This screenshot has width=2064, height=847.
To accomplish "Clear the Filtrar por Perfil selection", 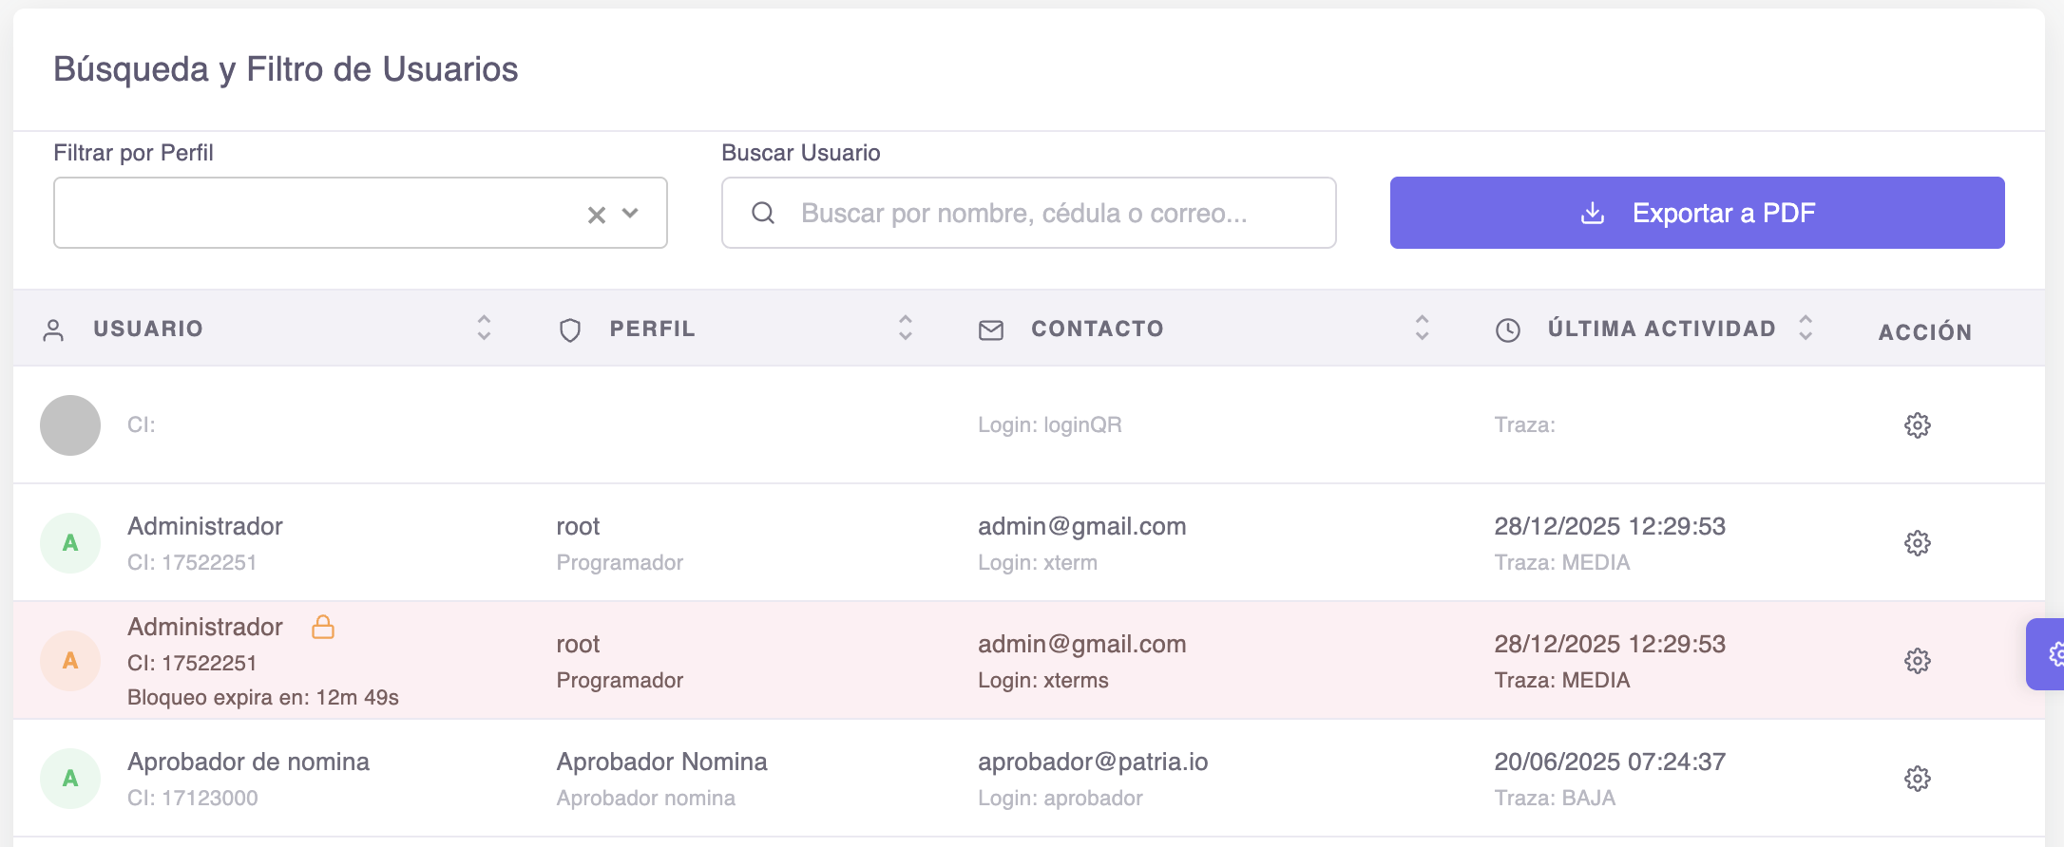I will pos(596,215).
